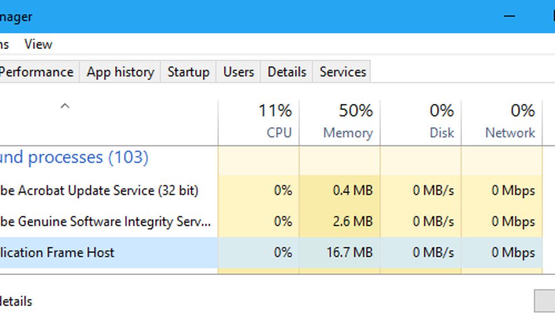Open the Details tab

pyautogui.click(x=286, y=71)
